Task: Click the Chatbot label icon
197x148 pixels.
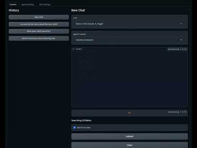Action: point(73,49)
